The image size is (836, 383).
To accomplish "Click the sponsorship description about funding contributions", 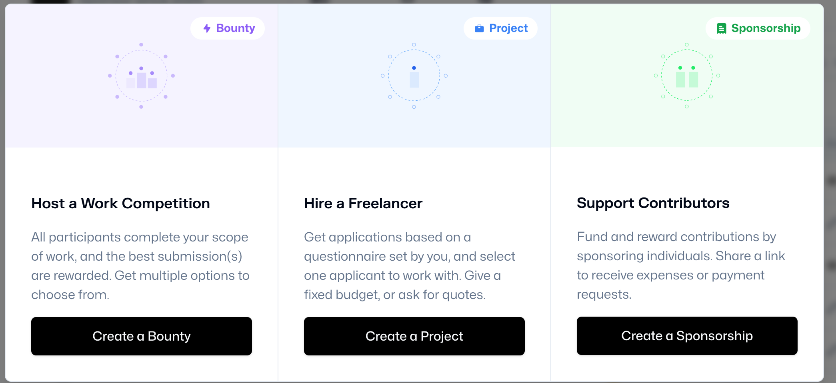I will click(681, 265).
